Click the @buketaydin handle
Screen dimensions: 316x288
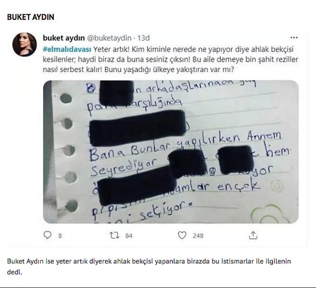point(109,38)
